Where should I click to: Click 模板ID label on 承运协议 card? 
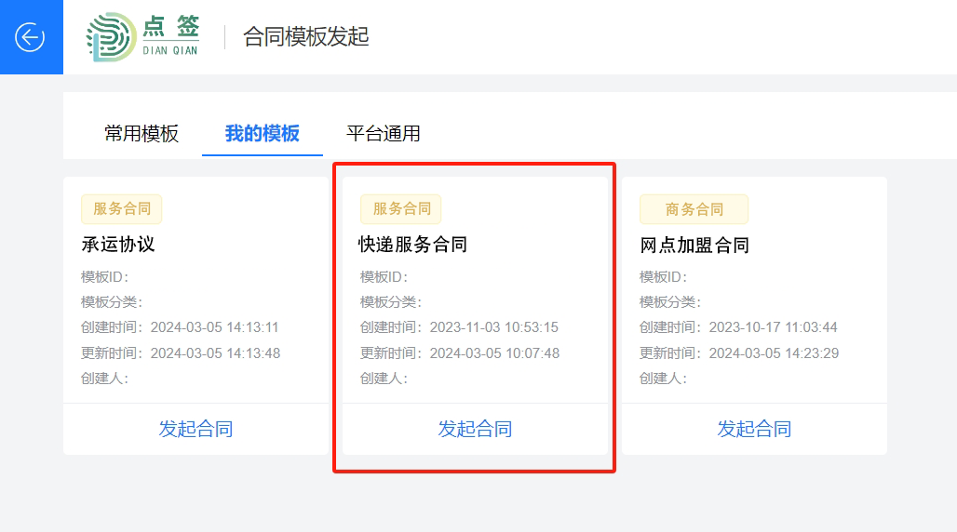[105, 277]
